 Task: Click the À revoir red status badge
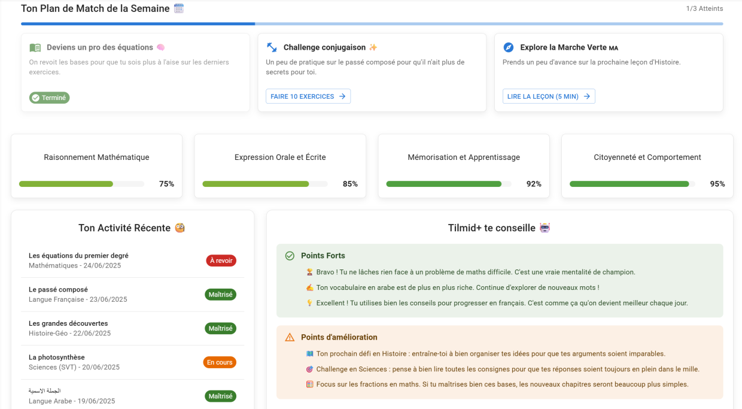tap(221, 260)
